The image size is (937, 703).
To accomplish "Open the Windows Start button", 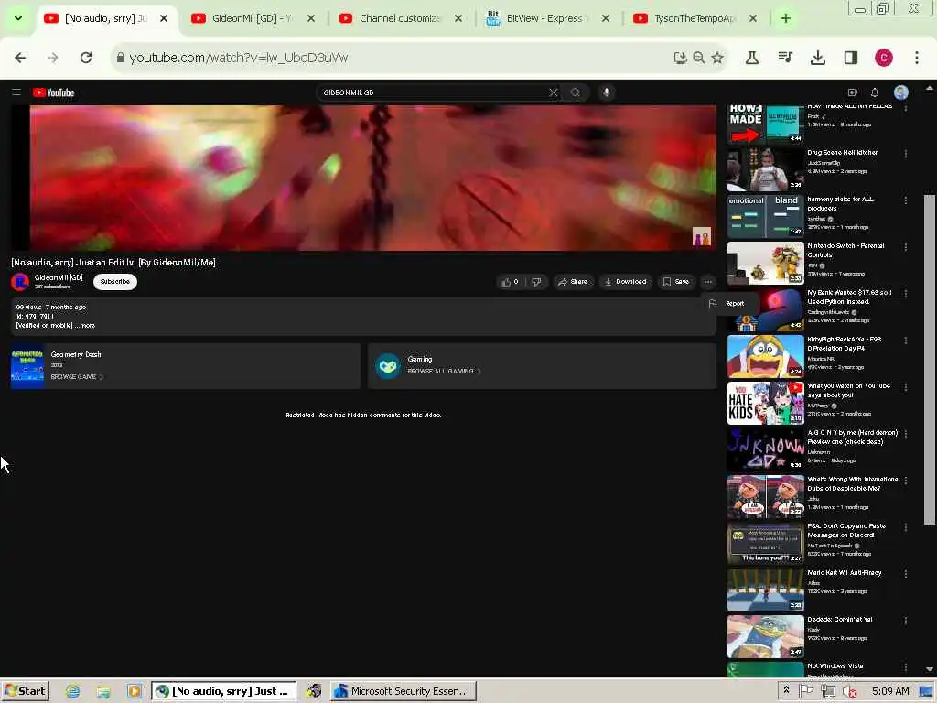I will [x=25, y=691].
